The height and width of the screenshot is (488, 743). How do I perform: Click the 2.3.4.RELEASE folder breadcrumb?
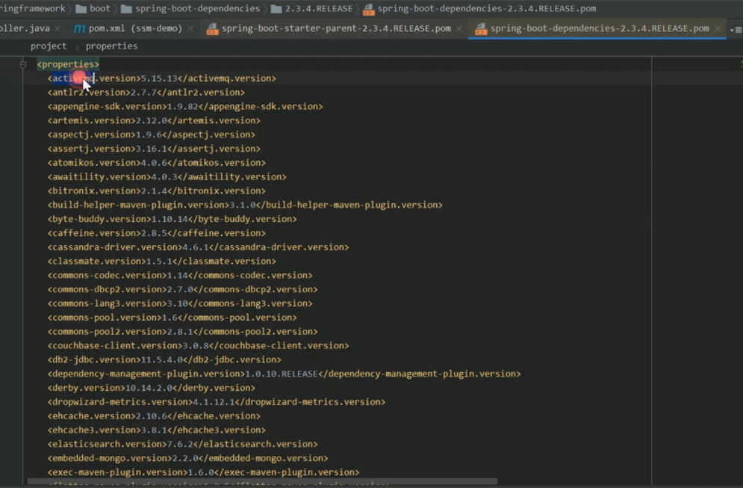point(312,8)
